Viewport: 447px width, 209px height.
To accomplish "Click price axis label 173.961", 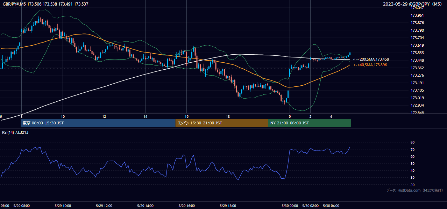I will [x=417, y=15].
